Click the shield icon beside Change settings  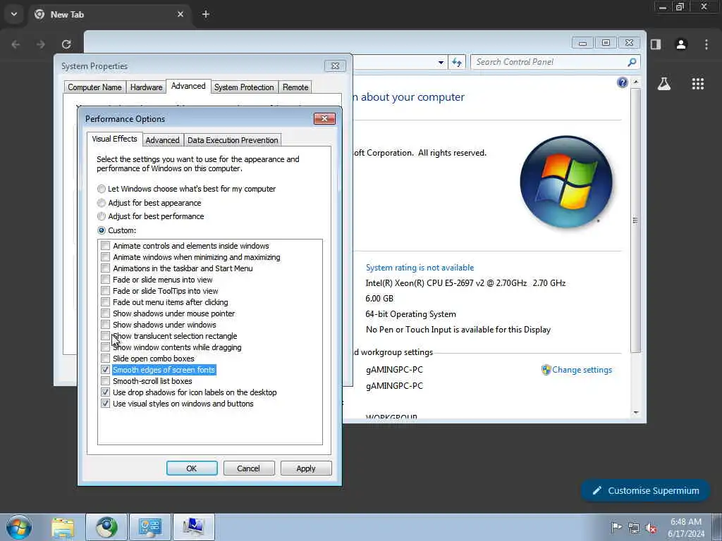546,370
